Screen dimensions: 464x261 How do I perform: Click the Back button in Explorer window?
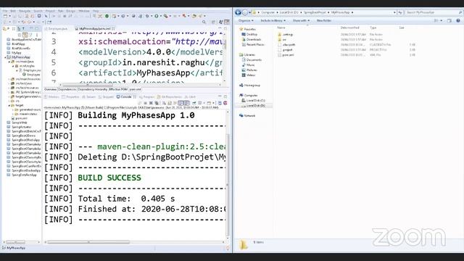pyautogui.click(x=238, y=12)
